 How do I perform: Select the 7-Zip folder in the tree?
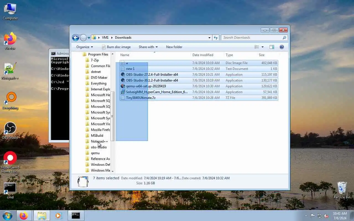pos(92,60)
